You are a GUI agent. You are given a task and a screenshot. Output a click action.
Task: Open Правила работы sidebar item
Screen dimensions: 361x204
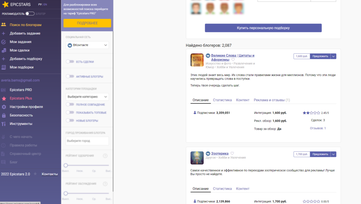click(23, 145)
